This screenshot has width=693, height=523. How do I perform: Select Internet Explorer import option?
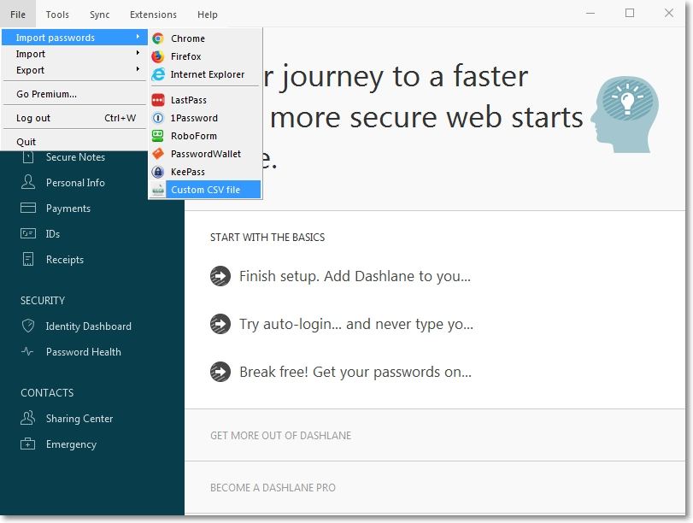(205, 74)
